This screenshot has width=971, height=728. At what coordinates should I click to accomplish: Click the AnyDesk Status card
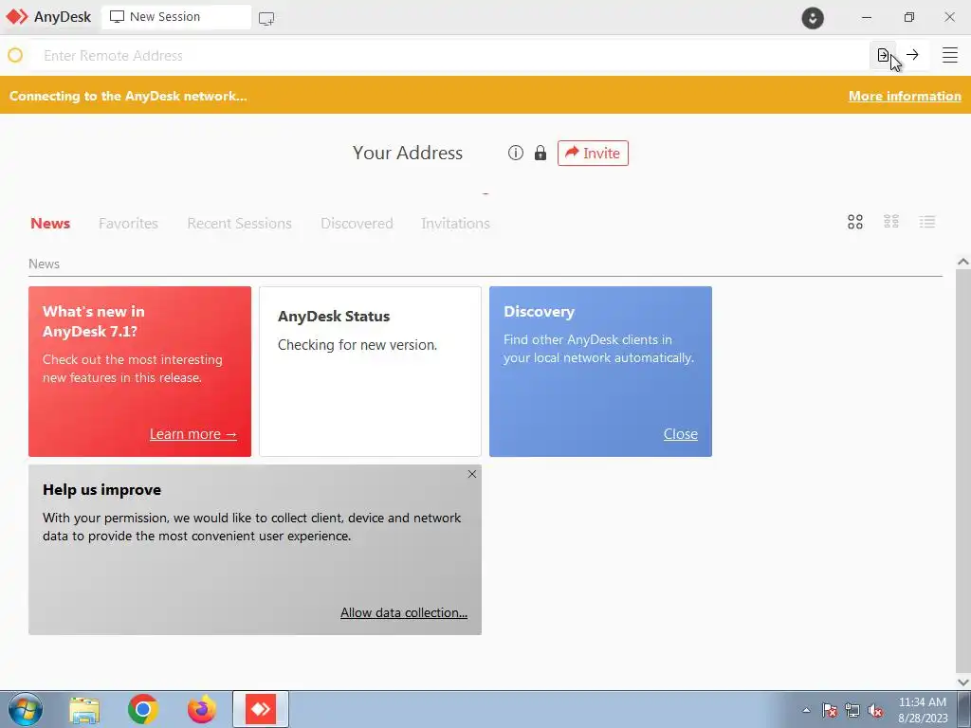point(371,372)
